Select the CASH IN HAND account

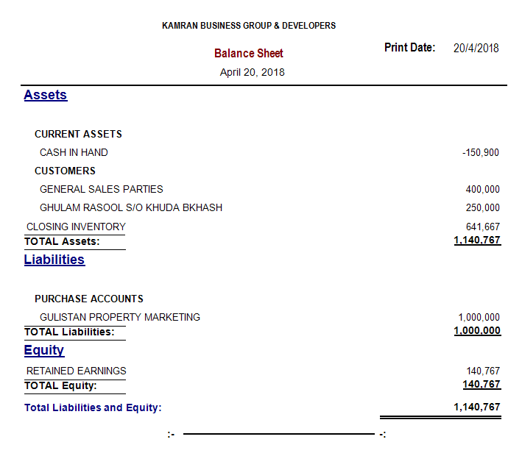pos(74,152)
